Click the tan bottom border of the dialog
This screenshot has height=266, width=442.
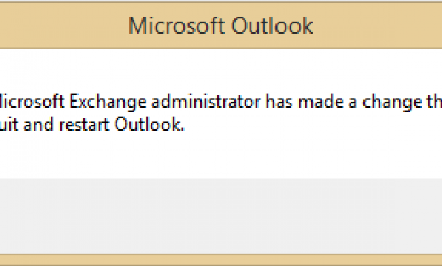(x=221, y=259)
